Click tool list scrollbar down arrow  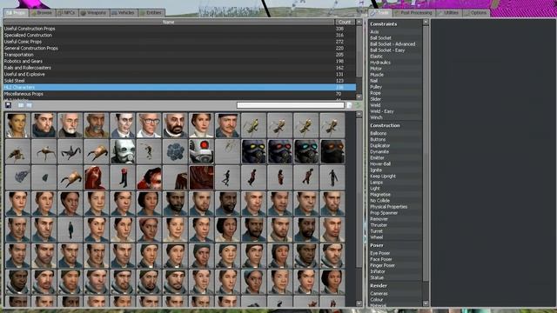click(426, 303)
